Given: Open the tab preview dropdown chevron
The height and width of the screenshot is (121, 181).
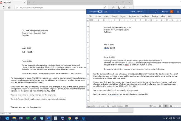Looking at the screenshot, I should [33, 2].
